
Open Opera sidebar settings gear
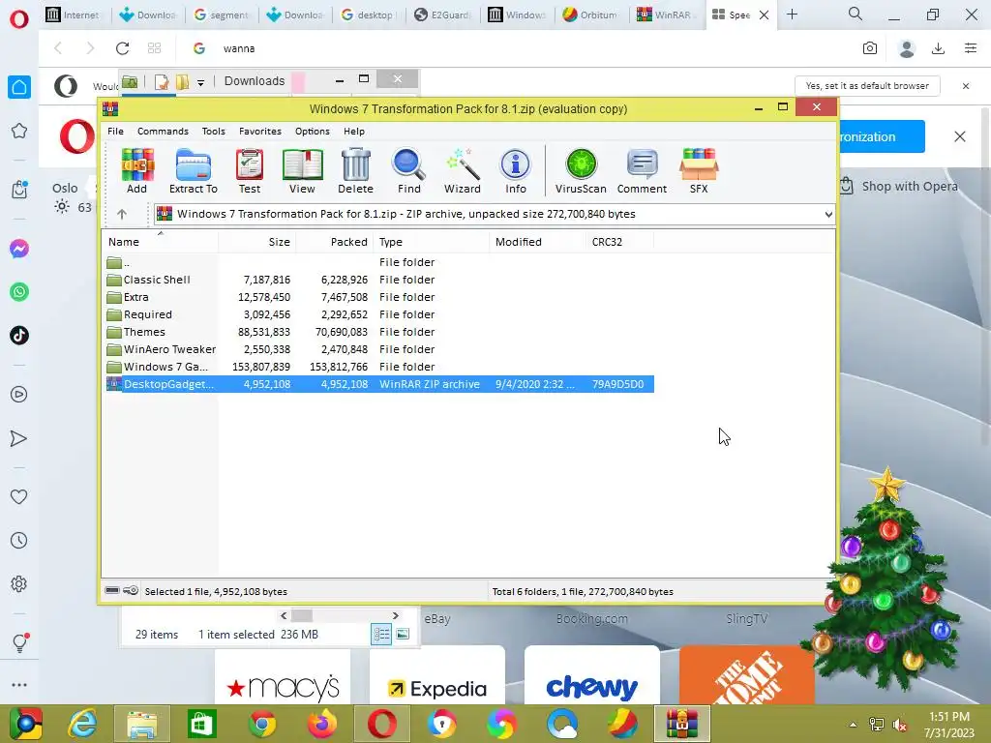pos(19,583)
